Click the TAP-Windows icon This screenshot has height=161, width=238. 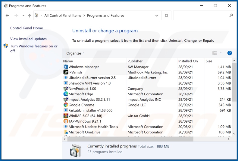point(66,121)
